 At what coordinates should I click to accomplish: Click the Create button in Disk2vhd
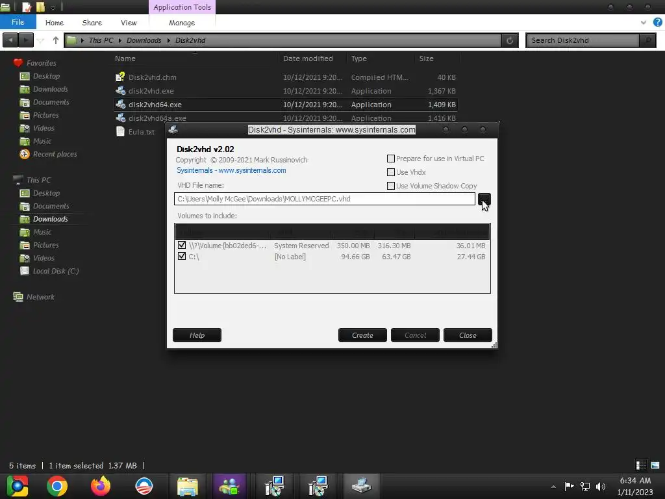pyautogui.click(x=362, y=335)
